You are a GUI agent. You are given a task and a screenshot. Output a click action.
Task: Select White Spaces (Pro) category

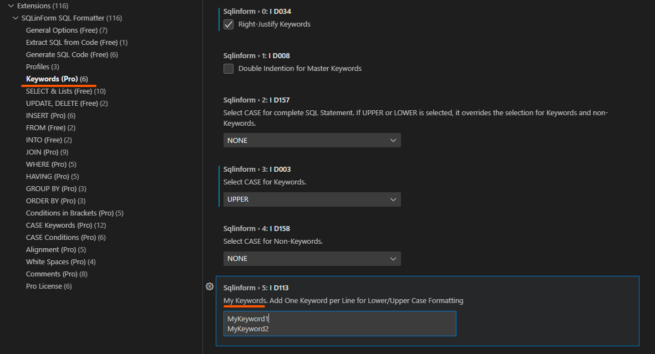point(60,261)
